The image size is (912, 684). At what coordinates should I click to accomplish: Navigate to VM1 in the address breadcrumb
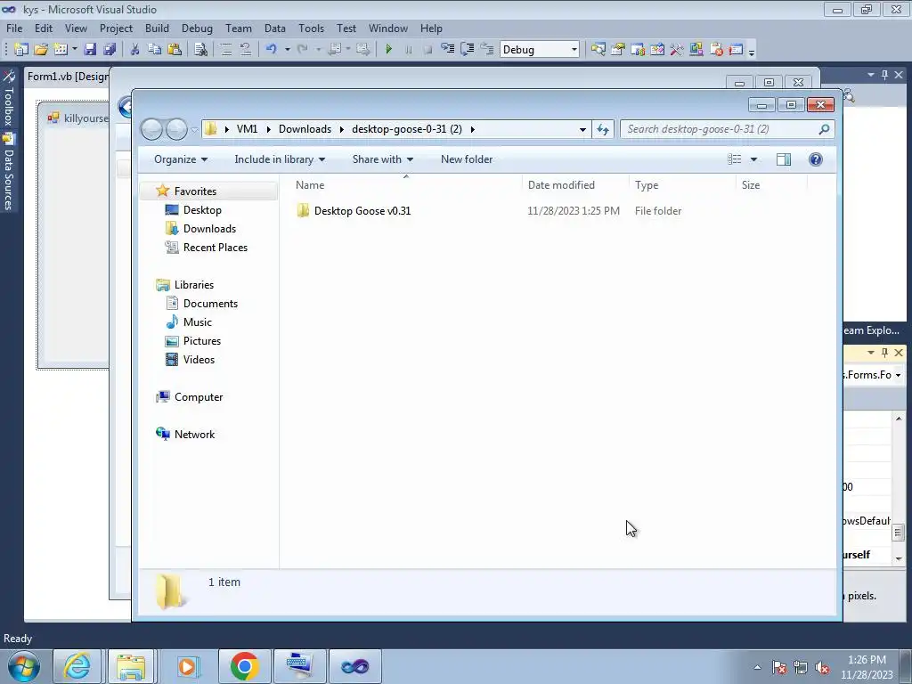tap(248, 129)
